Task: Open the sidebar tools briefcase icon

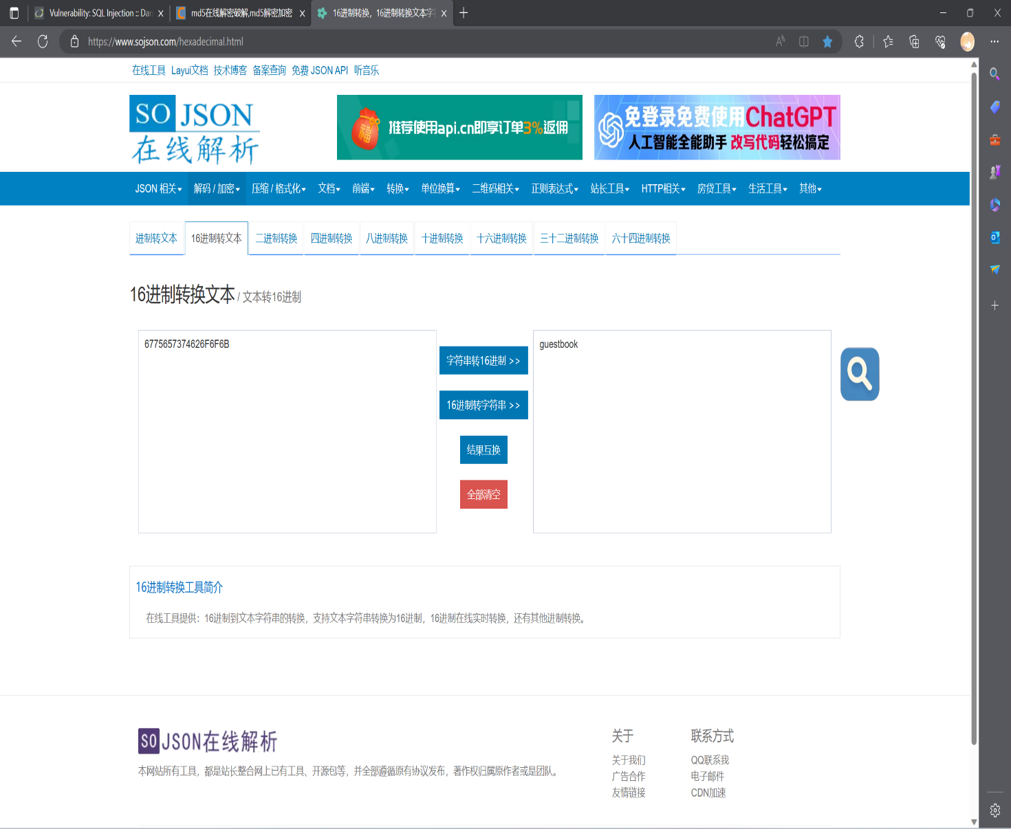Action: point(994,140)
